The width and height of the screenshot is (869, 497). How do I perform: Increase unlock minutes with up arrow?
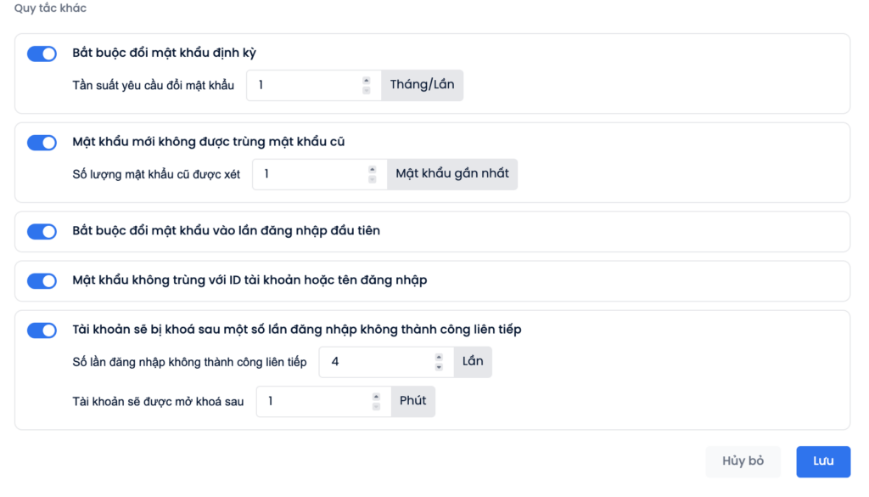tap(376, 397)
